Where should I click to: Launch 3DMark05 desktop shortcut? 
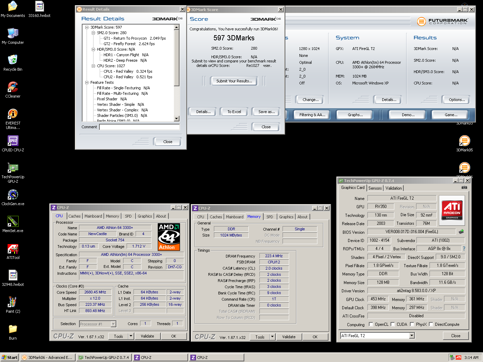(x=464, y=144)
